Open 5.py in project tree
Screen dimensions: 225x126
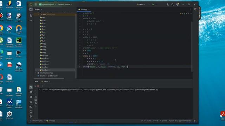43,29
